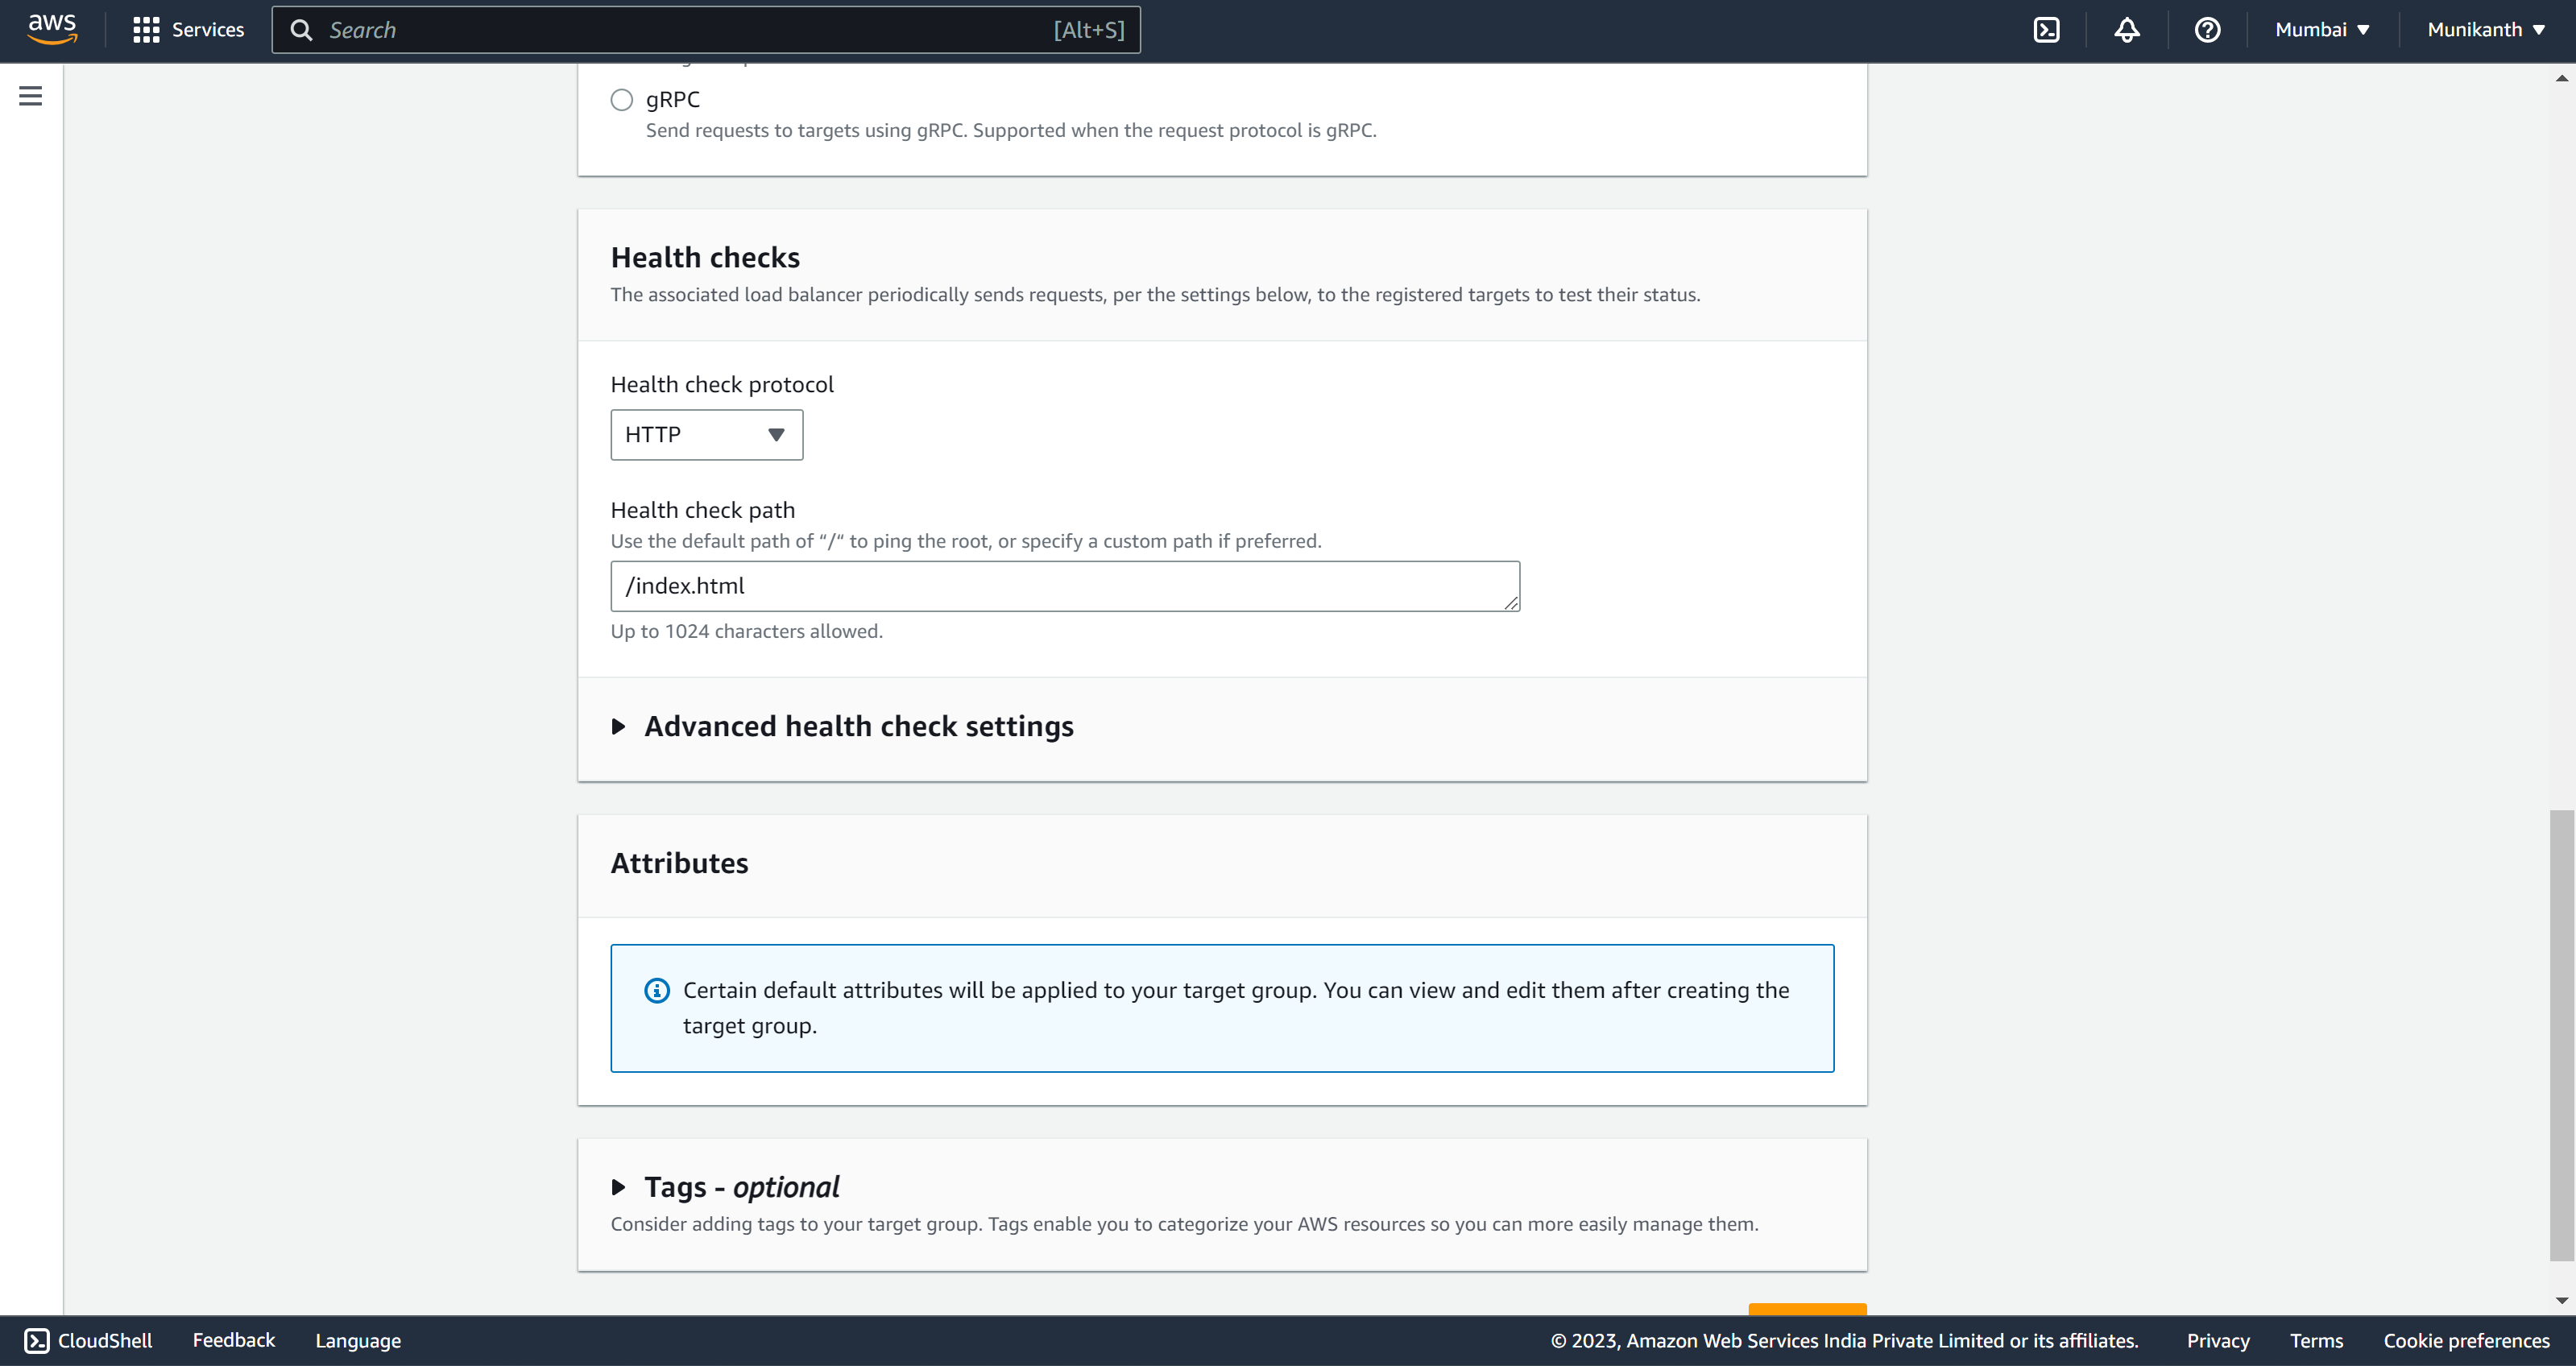Click the Feedback link

click(233, 1340)
